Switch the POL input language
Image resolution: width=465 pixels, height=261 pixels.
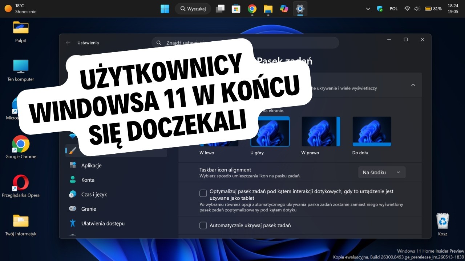tap(394, 9)
